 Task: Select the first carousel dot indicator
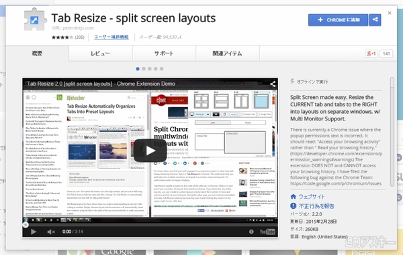point(138,69)
